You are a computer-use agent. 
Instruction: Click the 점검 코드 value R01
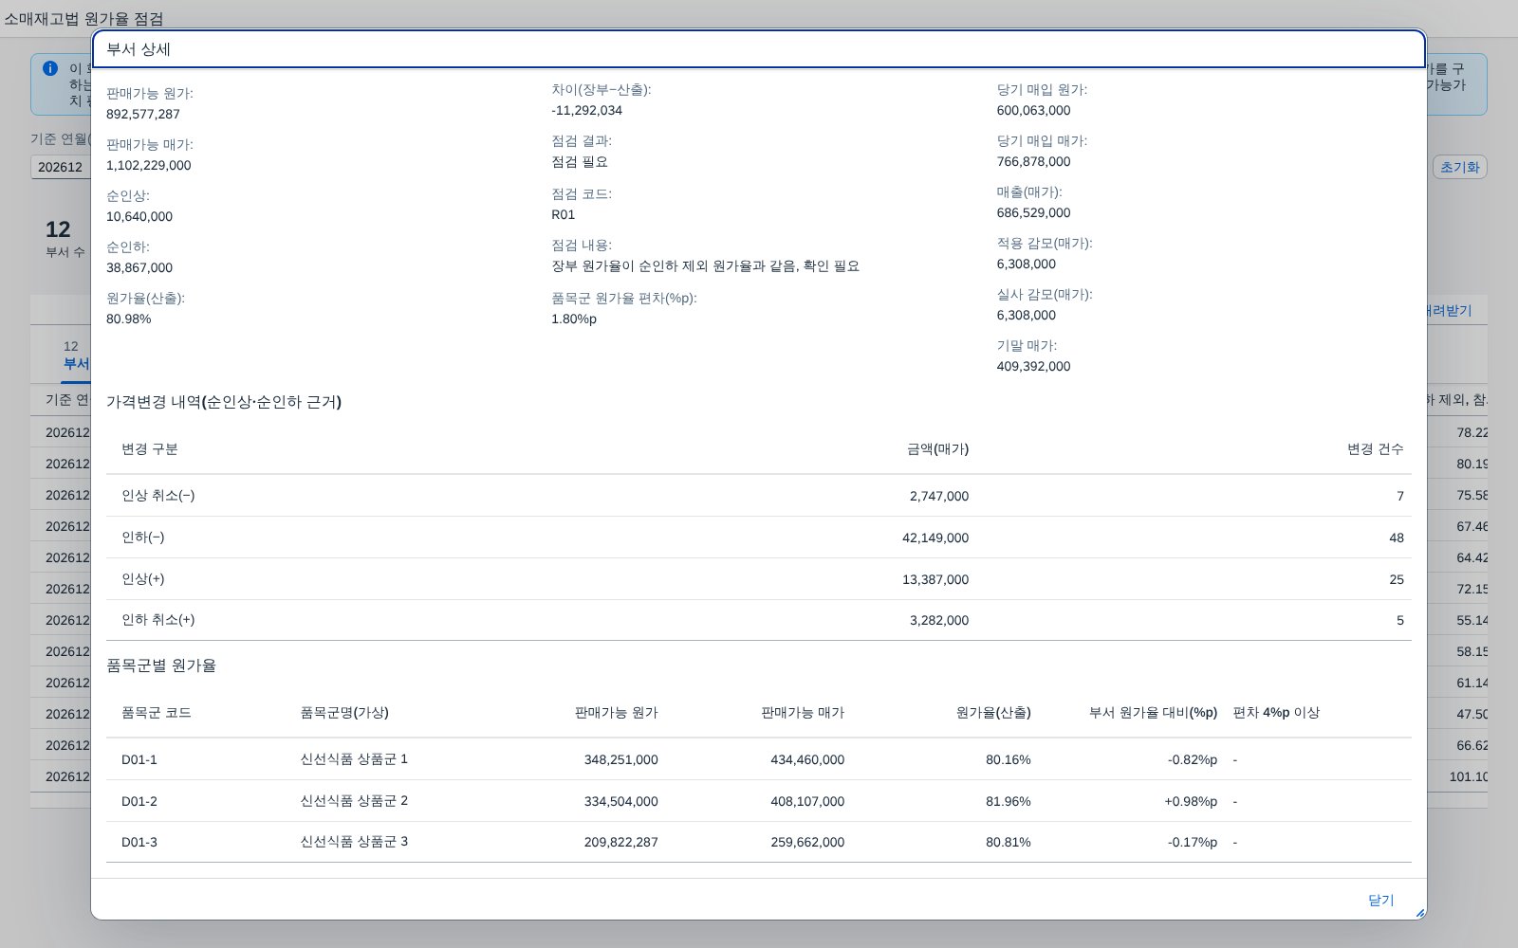[x=564, y=214]
